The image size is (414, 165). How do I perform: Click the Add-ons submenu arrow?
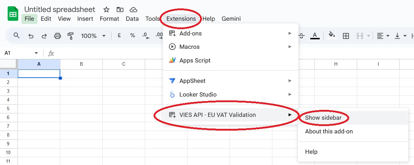(290, 33)
